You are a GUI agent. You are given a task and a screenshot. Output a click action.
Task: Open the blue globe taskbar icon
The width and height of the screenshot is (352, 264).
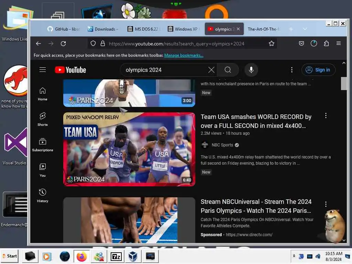[65, 256]
